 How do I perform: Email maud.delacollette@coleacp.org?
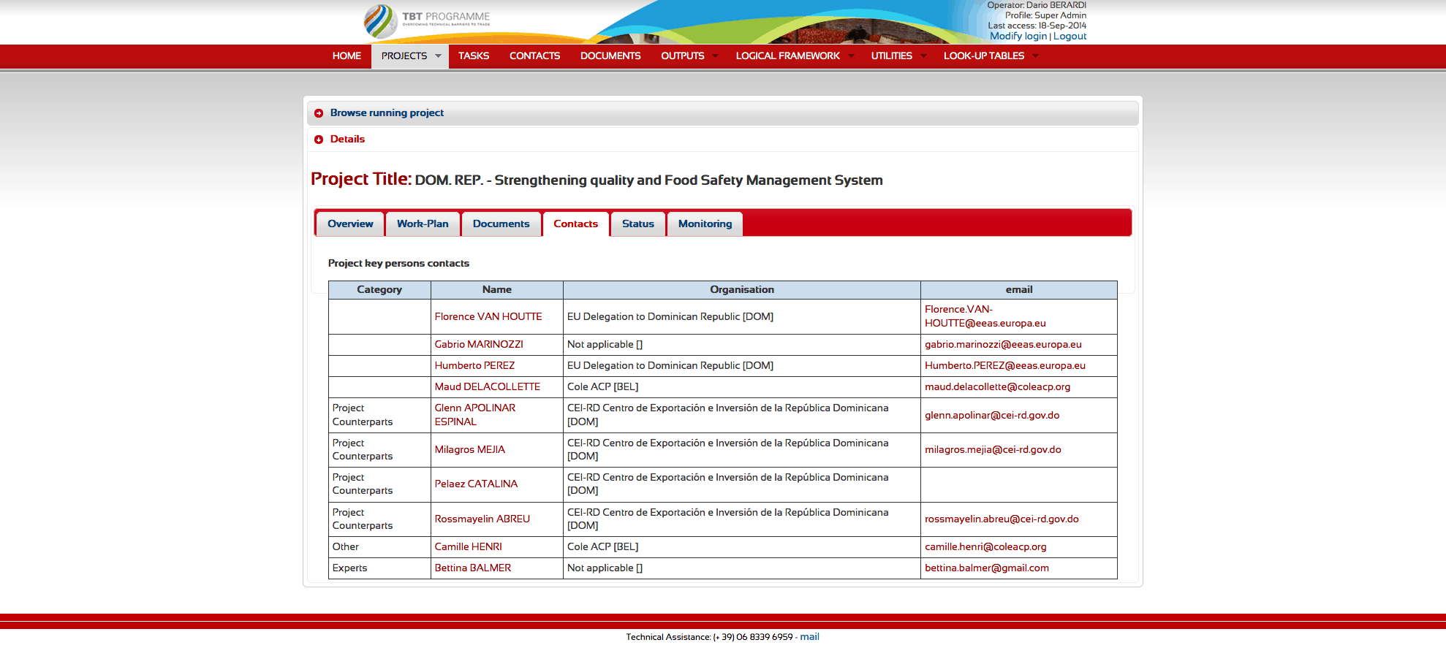(x=997, y=386)
